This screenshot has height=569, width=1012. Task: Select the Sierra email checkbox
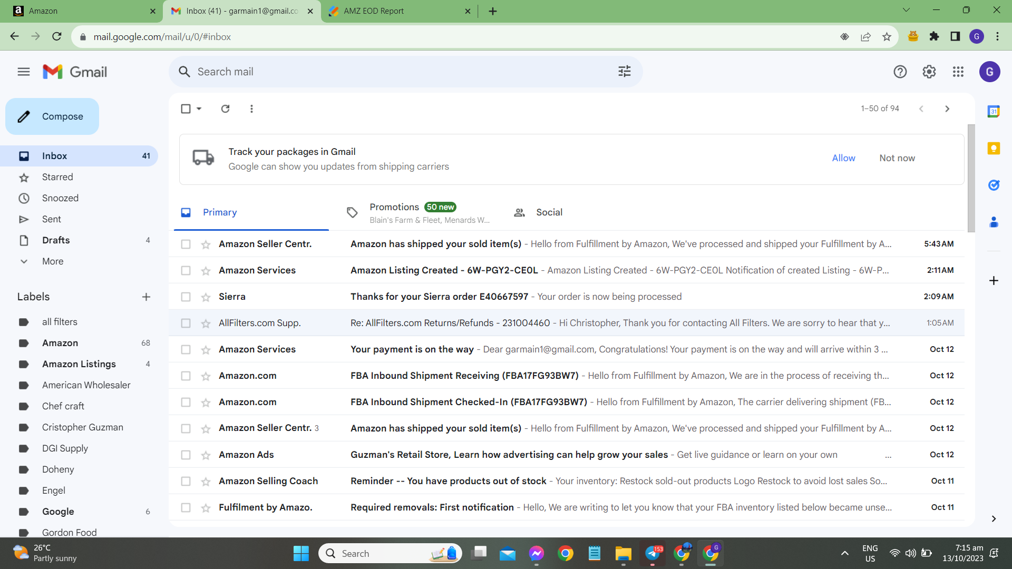[186, 297]
